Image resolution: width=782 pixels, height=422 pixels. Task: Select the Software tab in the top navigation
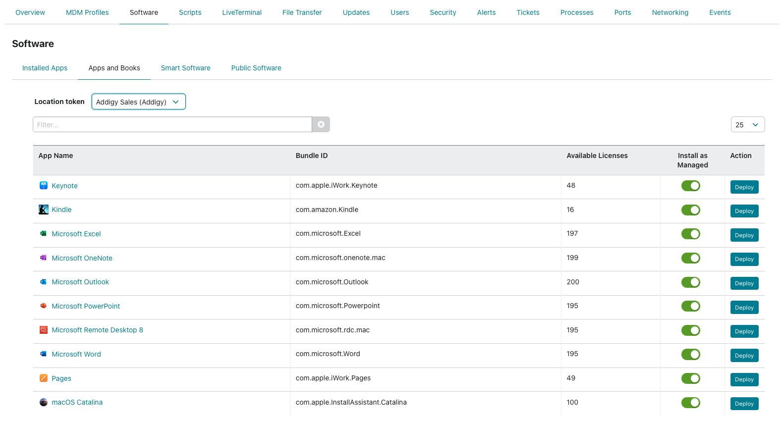(144, 12)
